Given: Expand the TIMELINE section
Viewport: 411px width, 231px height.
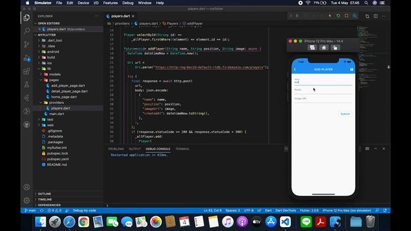Looking at the screenshot, I should (44, 200).
